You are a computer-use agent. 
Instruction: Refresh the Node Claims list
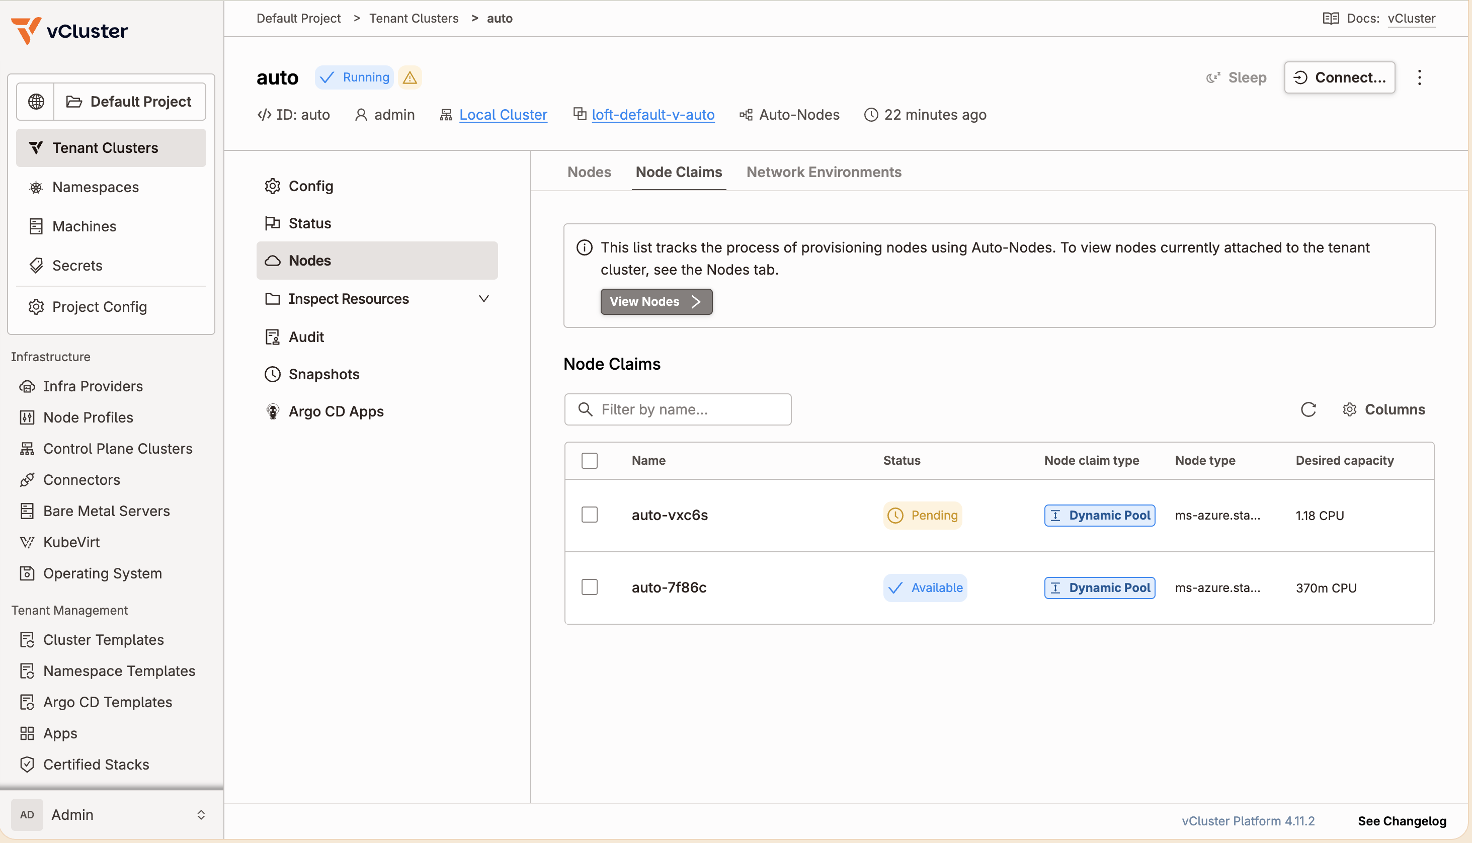coord(1308,409)
